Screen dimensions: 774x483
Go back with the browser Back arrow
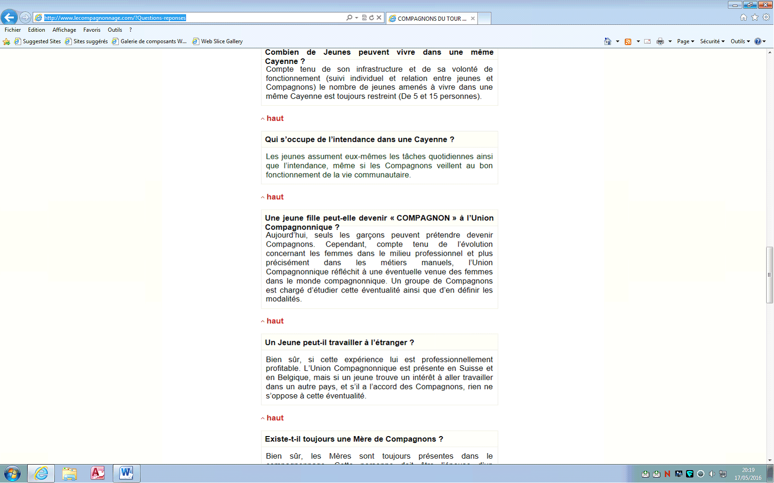pos(9,17)
